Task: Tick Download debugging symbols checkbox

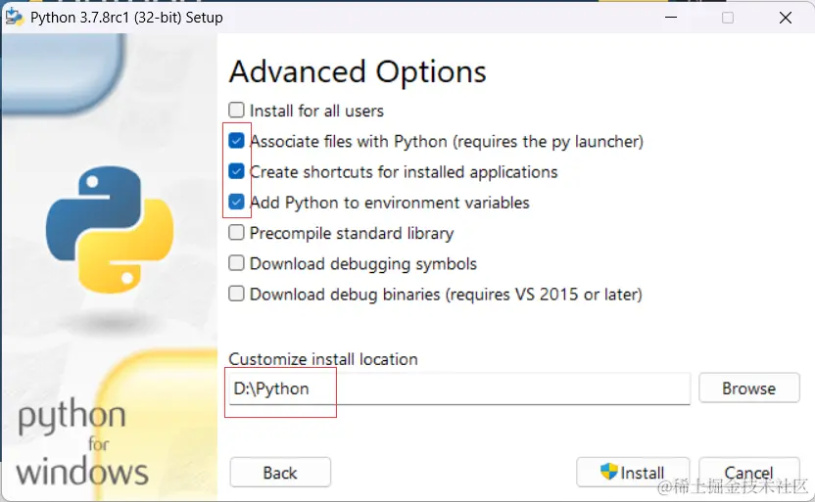Action: [x=236, y=263]
